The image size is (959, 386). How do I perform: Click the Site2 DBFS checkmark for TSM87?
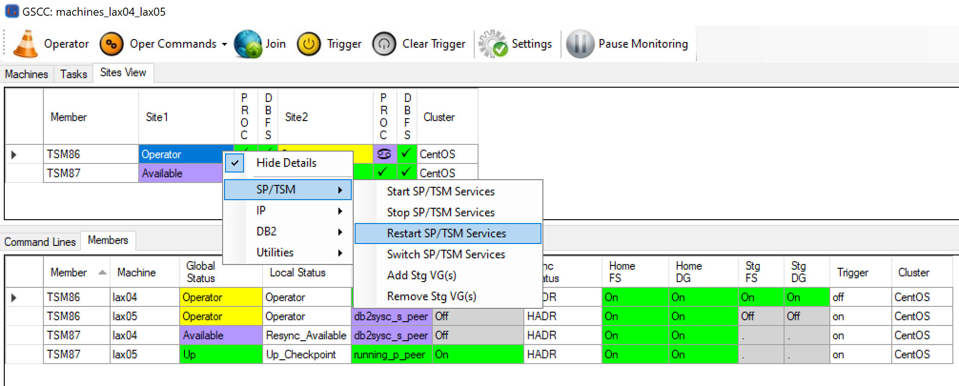click(407, 173)
